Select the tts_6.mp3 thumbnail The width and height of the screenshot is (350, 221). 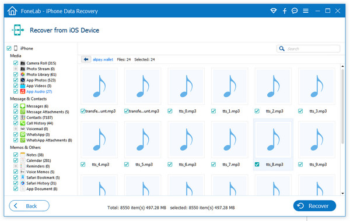tap(186, 140)
